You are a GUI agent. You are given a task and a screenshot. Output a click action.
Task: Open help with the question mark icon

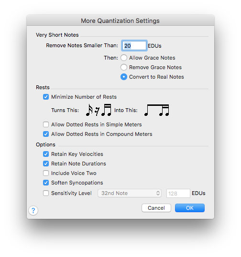pyautogui.click(x=33, y=210)
